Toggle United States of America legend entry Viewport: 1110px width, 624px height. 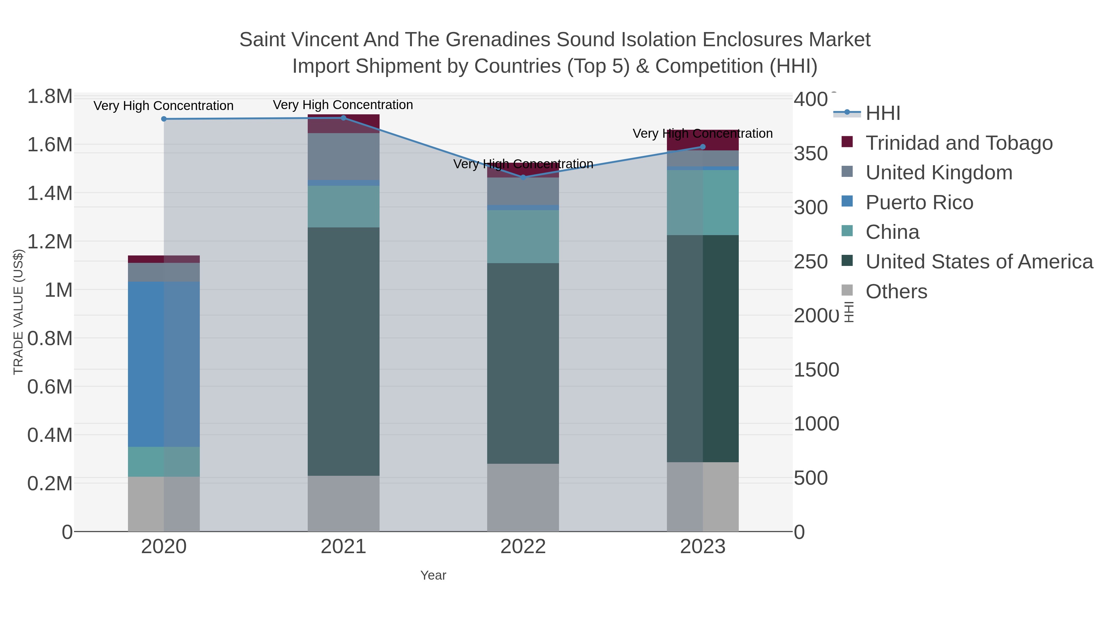coord(967,262)
